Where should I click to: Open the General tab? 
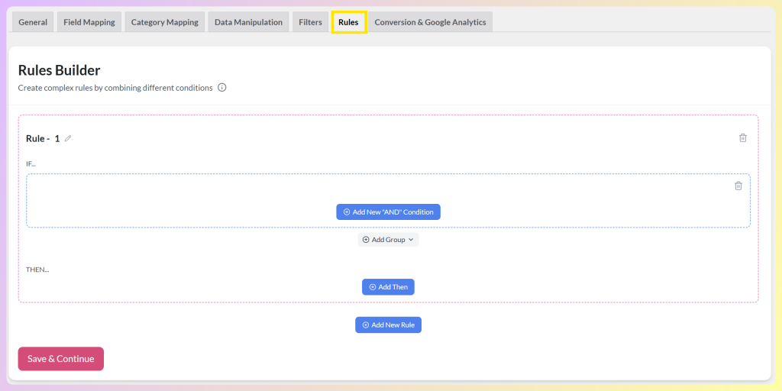[33, 22]
